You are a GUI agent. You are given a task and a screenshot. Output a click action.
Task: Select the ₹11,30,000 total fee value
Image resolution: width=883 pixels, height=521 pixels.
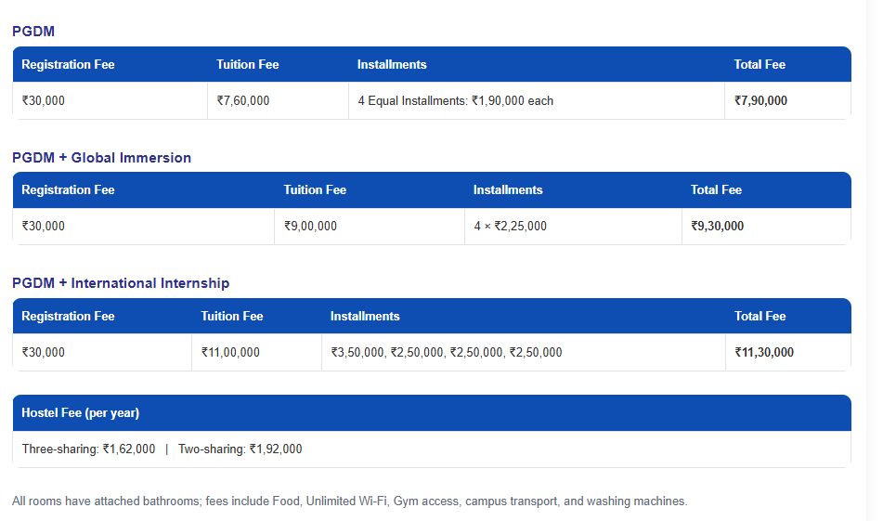pyautogui.click(x=764, y=352)
